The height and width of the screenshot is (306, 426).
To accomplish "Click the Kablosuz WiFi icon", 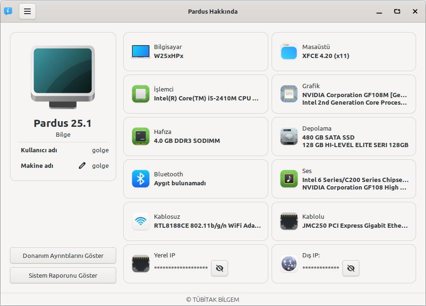I will [141, 221].
